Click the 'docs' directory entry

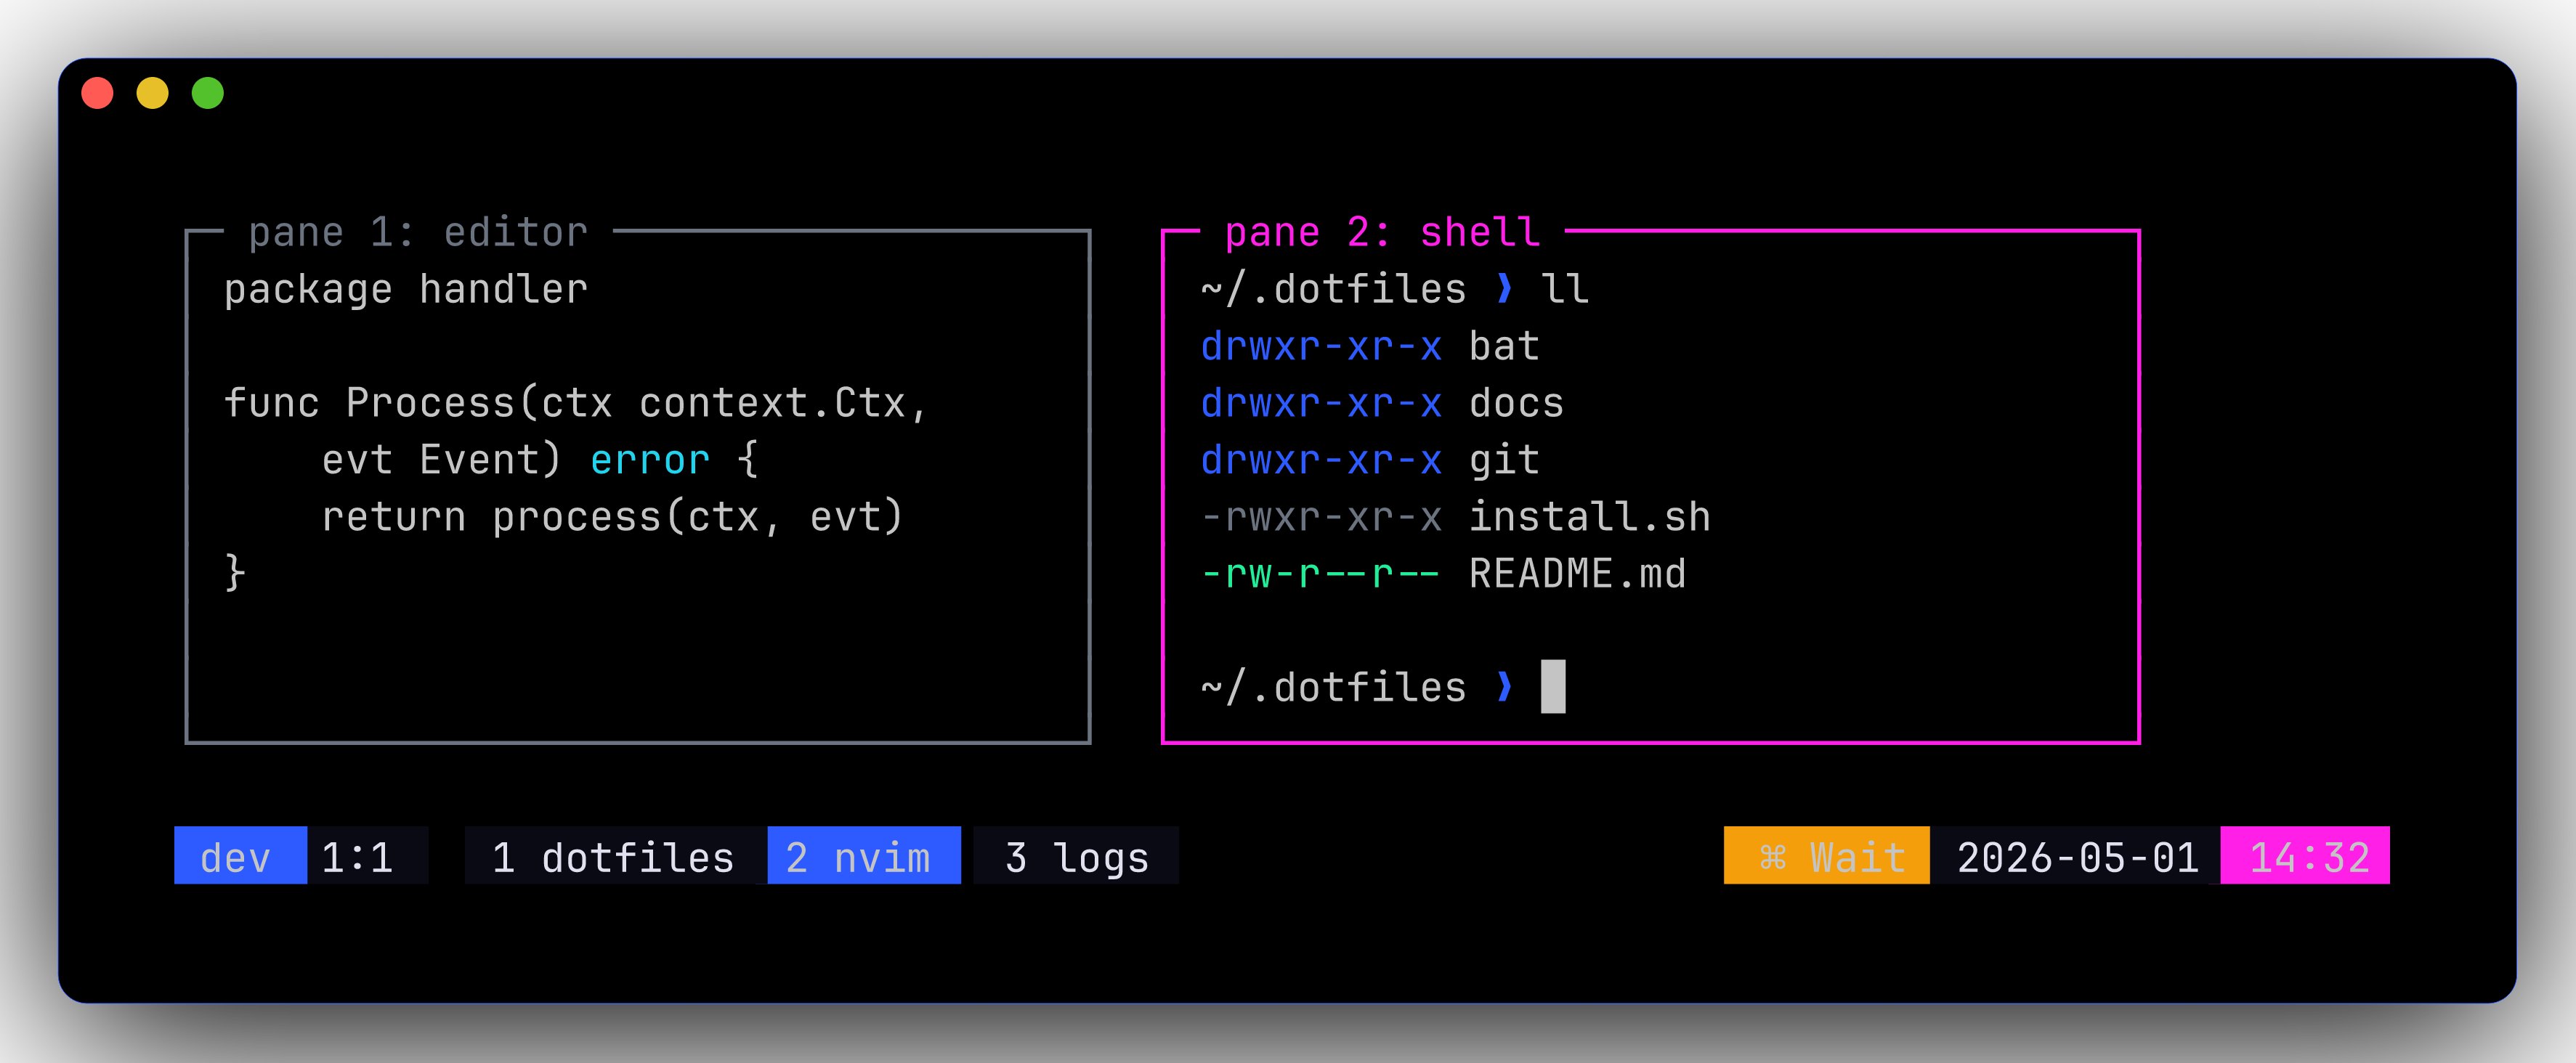[1516, 403]
